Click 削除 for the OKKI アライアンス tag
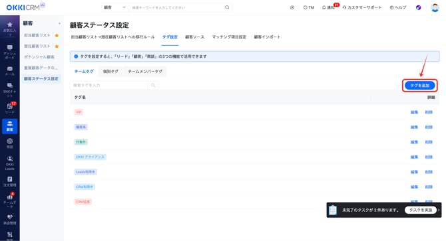 click(x=429, y=157)
